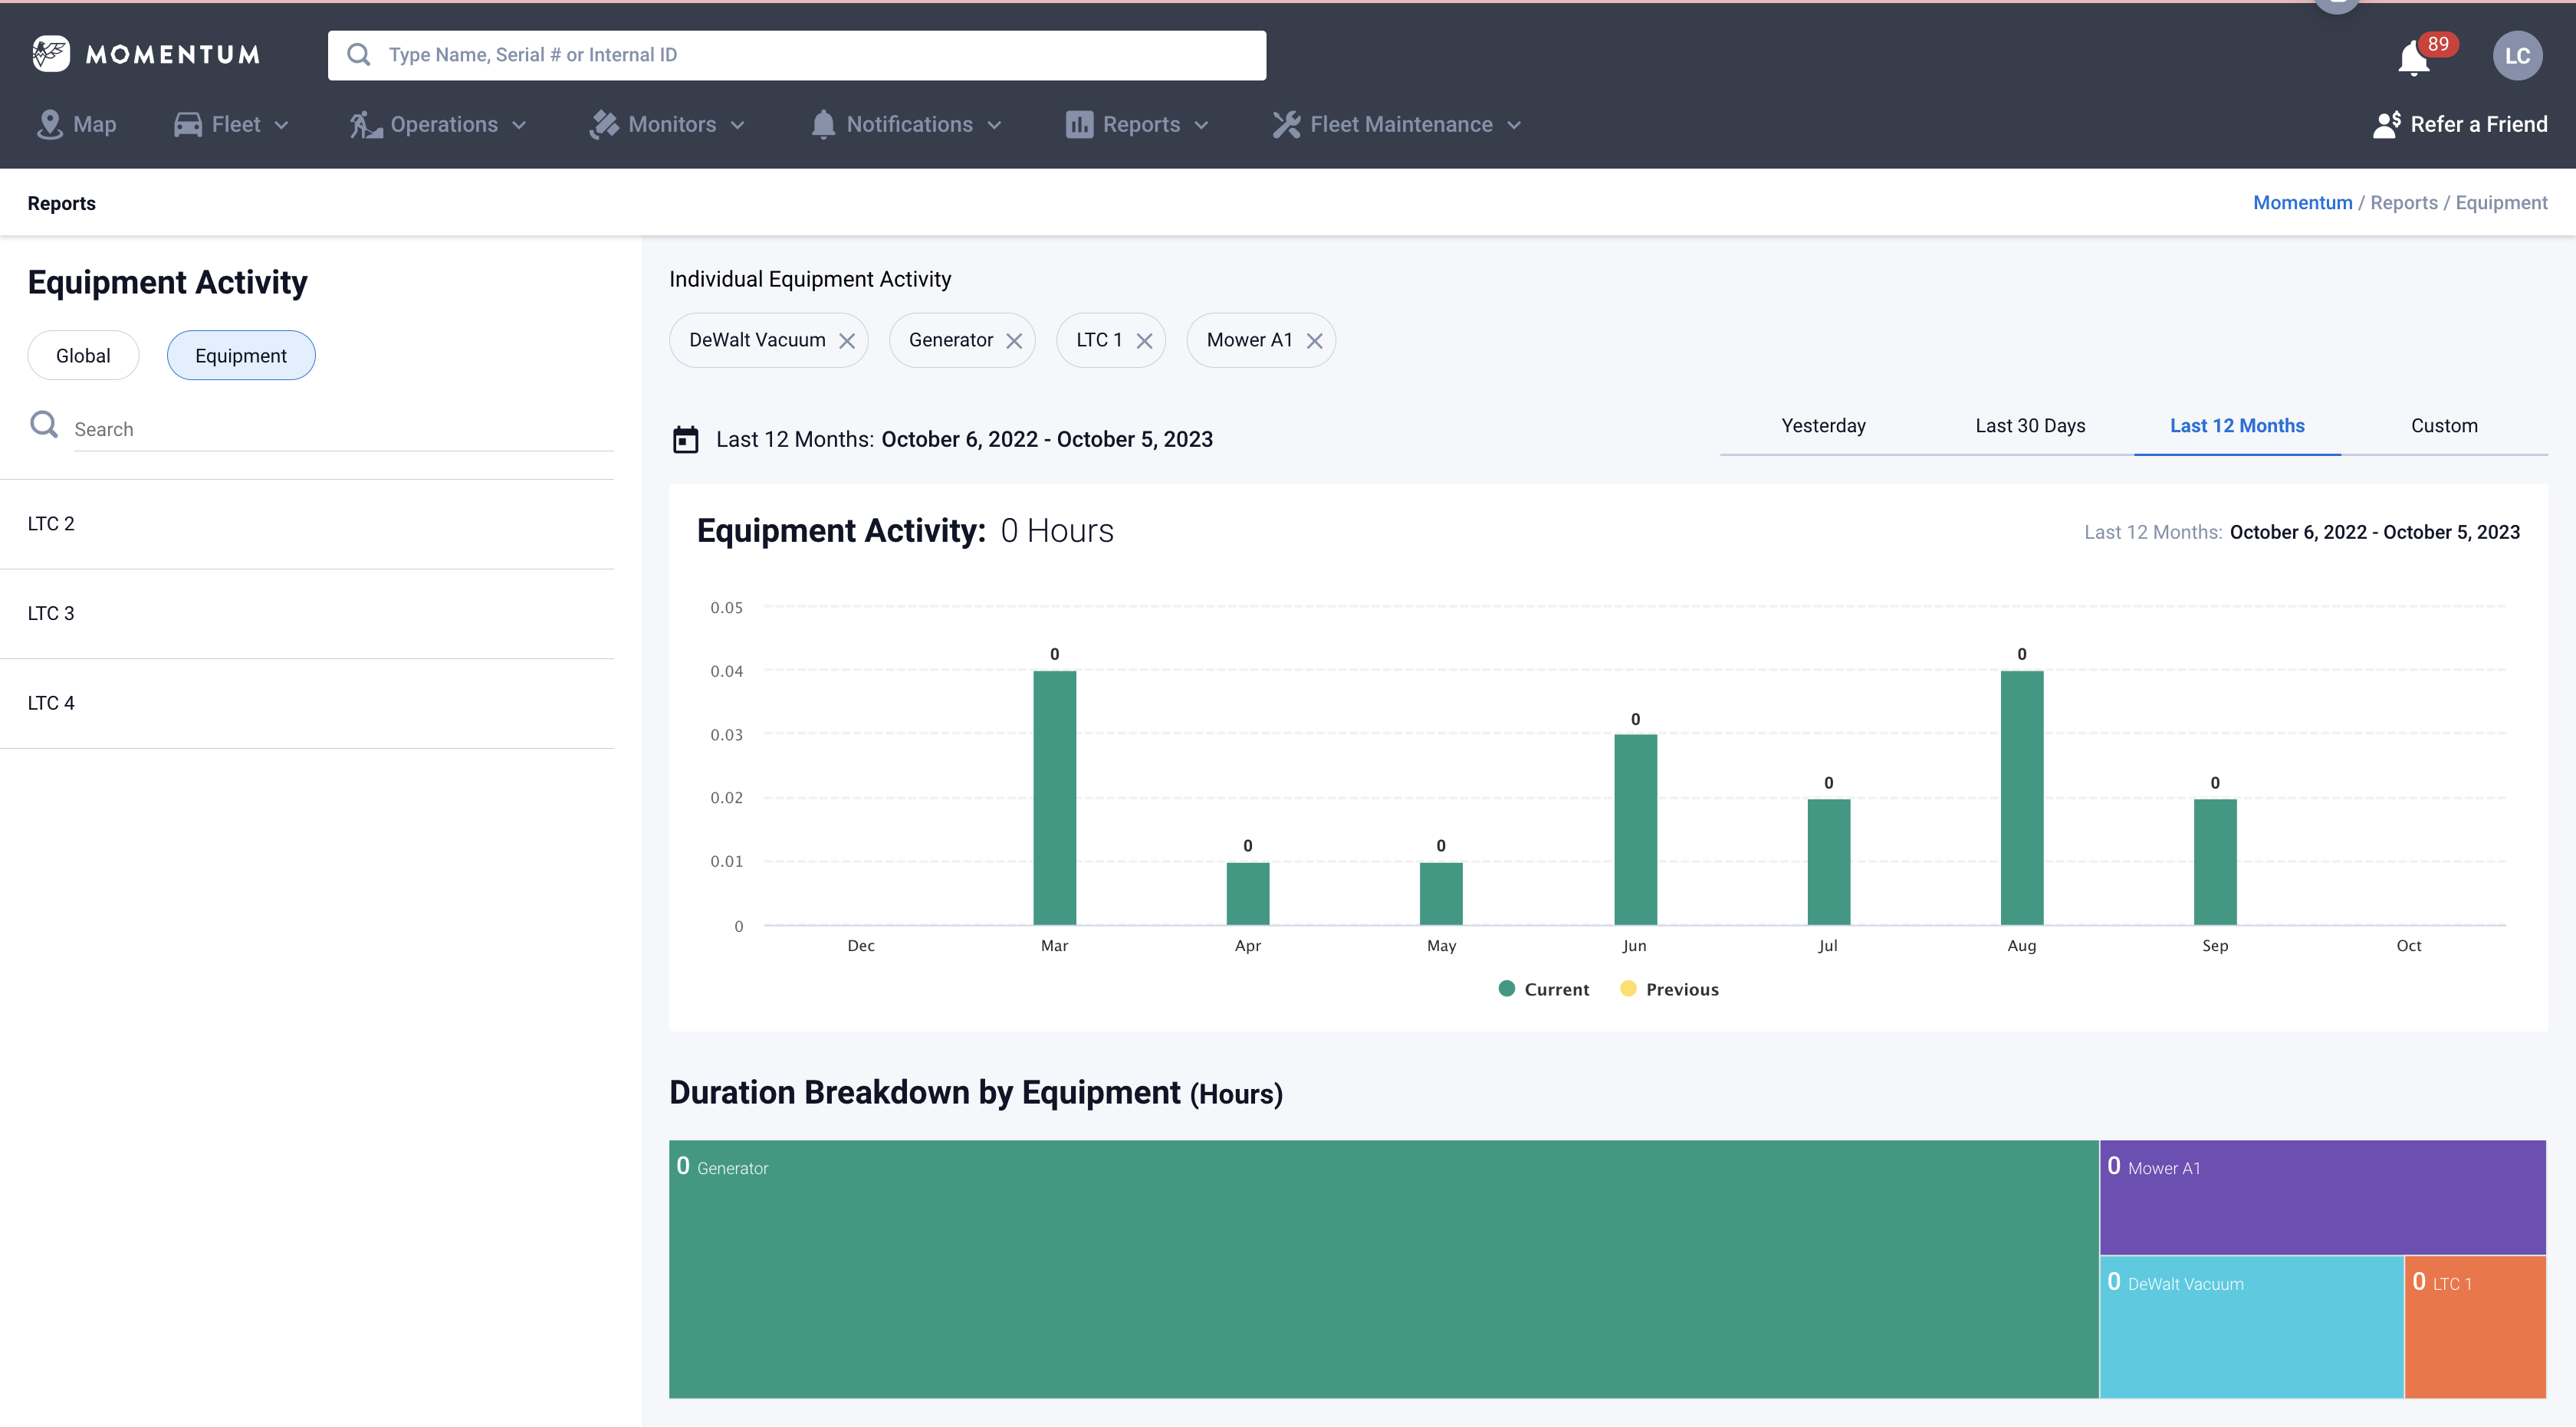Click the calendar icon beside date range
Viewport: 2576px width, 1427px height.
click(x=685, y=440)
